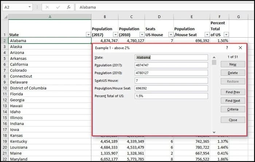Image resolution: width=255 pixels, height=162 pixels.
Task: Open the Seats US House filter dropdown
Action: click(x=170, y=34)
